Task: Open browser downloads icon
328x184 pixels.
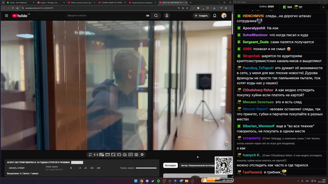Action: [214, 8]
